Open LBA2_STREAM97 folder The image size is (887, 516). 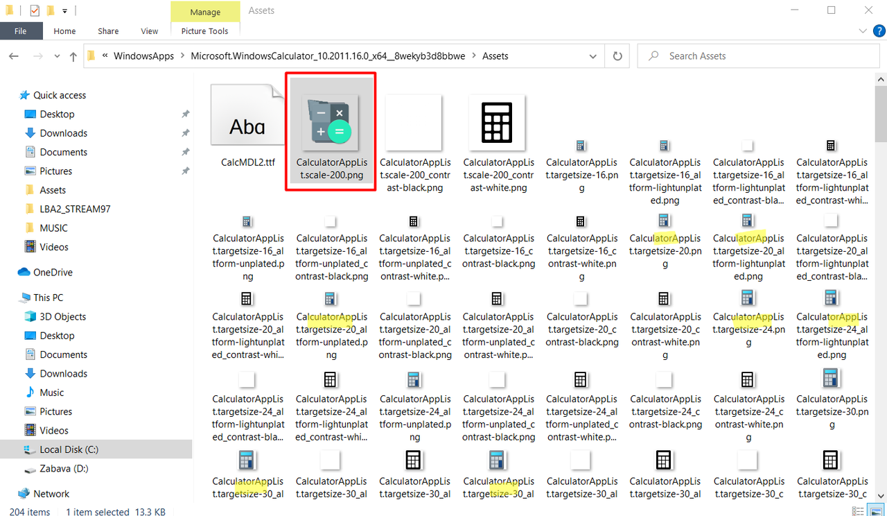[75, 209]
